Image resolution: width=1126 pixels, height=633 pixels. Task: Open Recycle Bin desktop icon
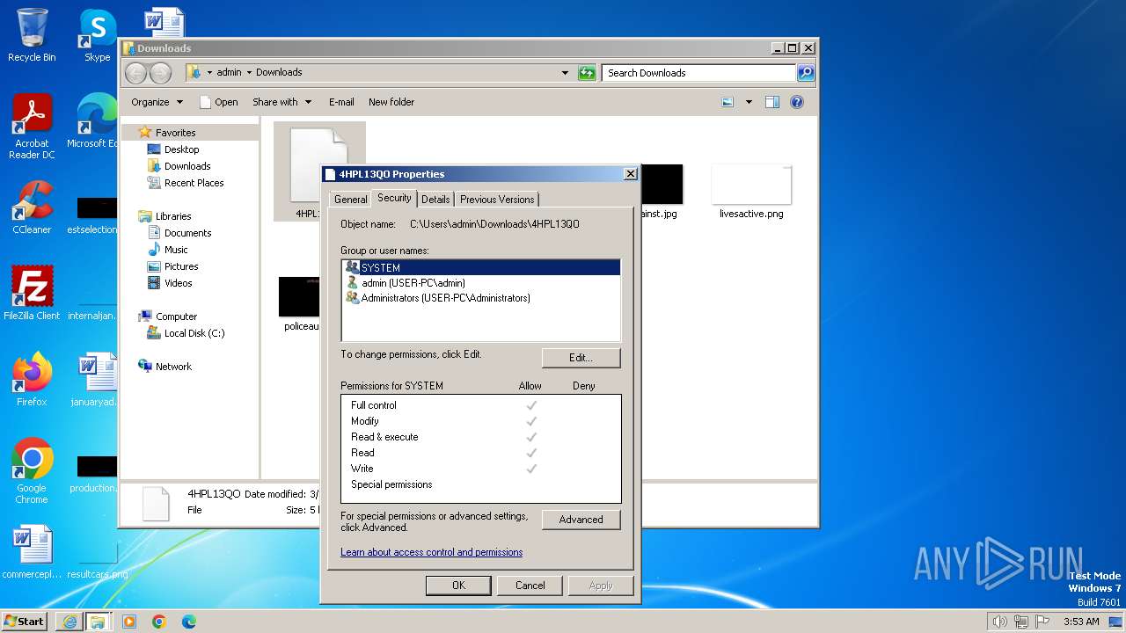32,35
